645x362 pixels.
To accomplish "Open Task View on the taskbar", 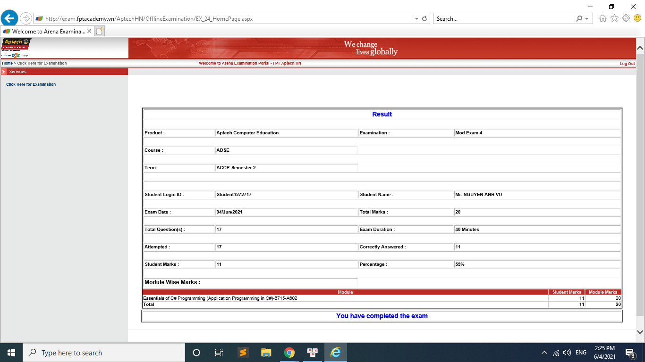I will [219, 353].
